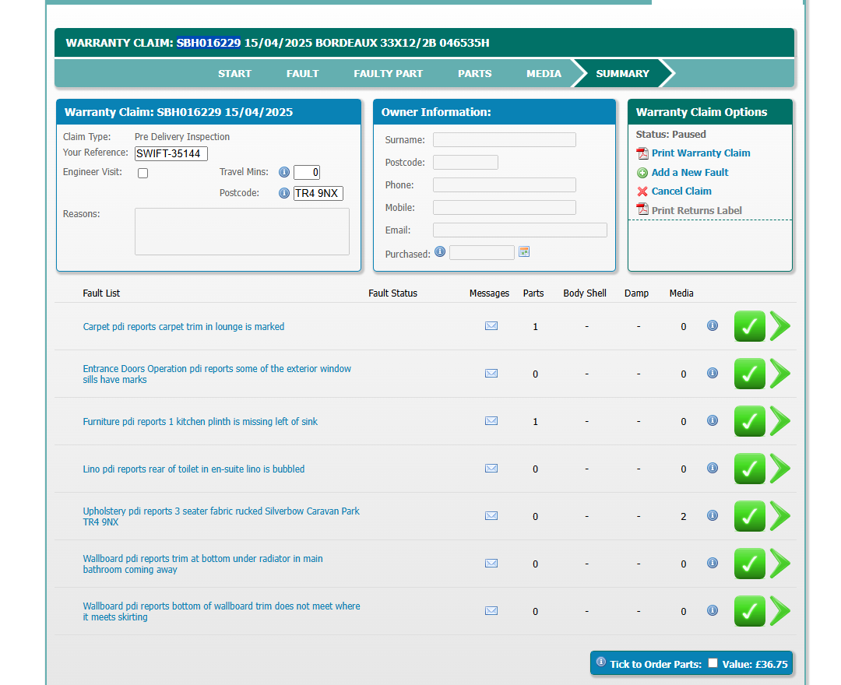Click info icon on Lino fault row
Viewport: 841px width, 685px height.
tap(712, 469)
